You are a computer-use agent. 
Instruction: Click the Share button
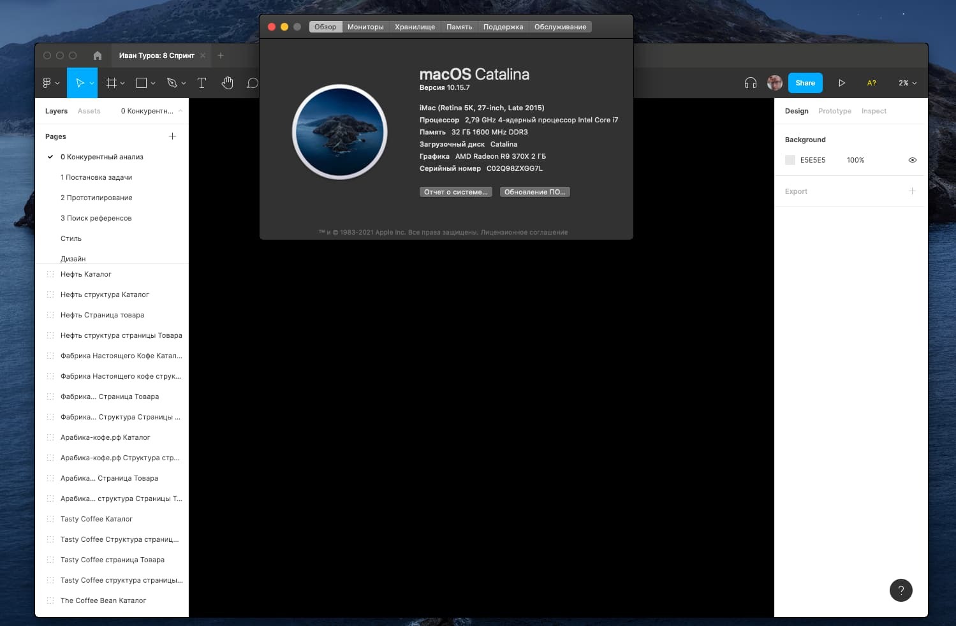coord(805,83)
